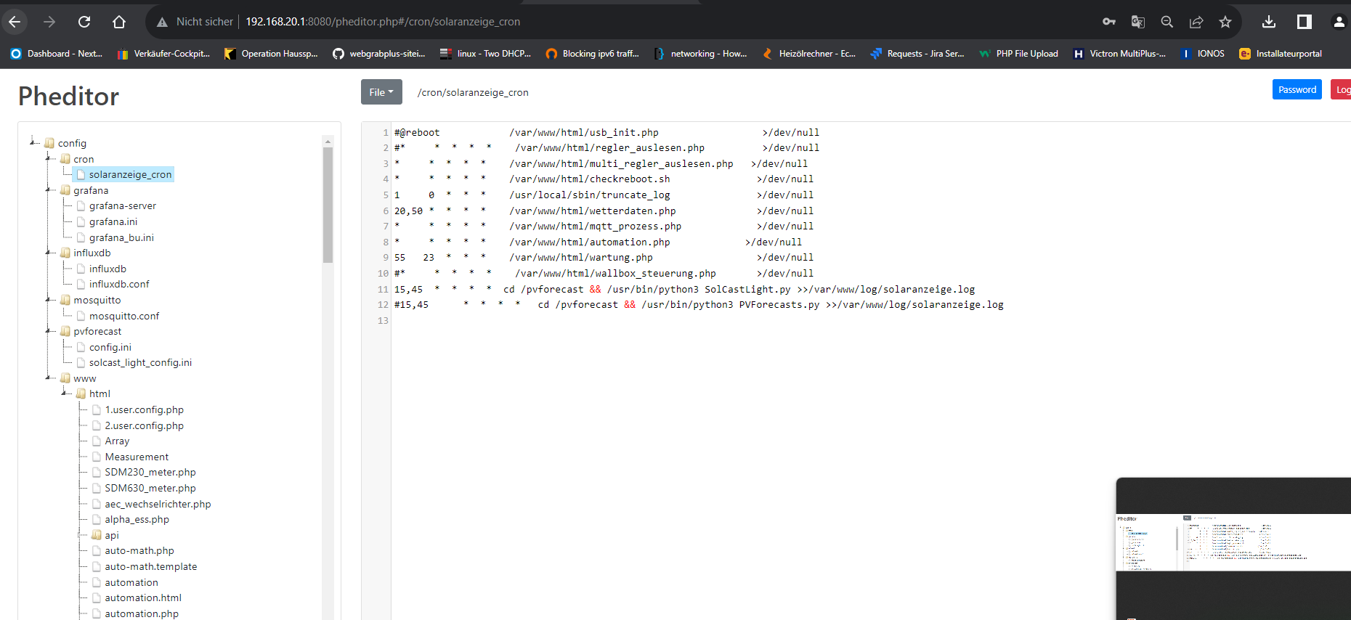Screen dimensions: 1351x620
Task: Select mosquitto.conf in file tree
Action: (123, 317)
